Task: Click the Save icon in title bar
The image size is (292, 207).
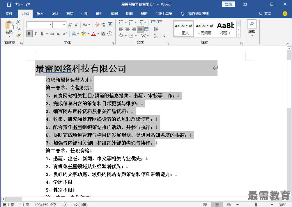Action: [9, 4]
